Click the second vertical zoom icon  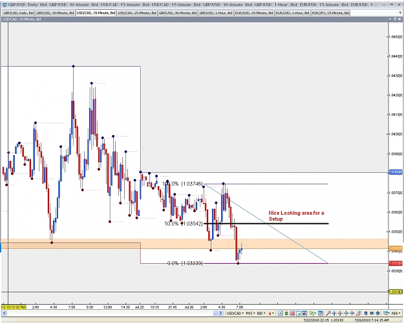point(352,313)
